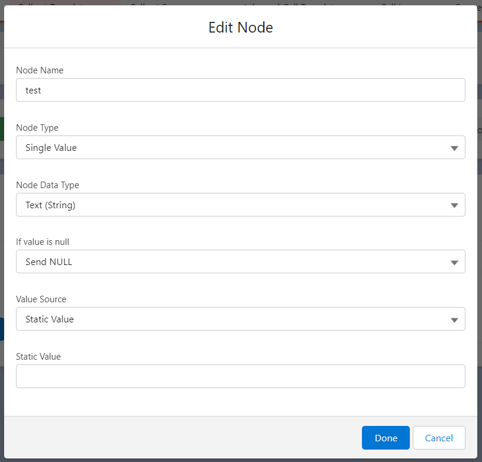Click the Edit Node dialog title
Image resolution: width=482 pixels, height=462 pixels.
pos(241,27)
